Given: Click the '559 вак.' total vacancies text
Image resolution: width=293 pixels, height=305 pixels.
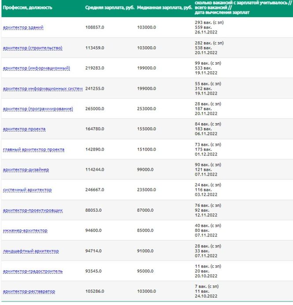Looking at the screenshot, I should pos(203,27).
